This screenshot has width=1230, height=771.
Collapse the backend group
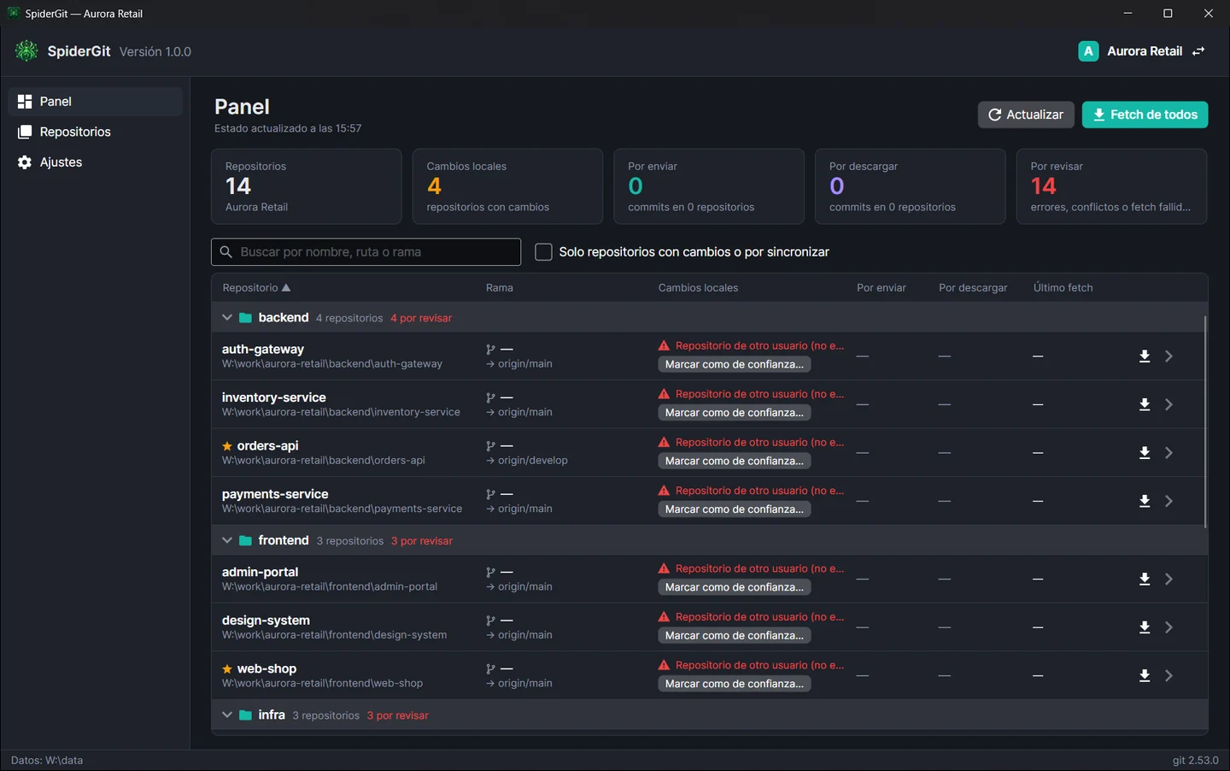227,318
